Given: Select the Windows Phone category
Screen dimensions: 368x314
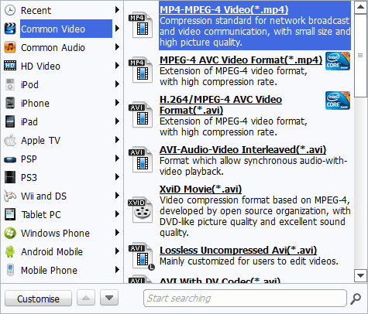Looking at the screenshot, I should point(55,234).
